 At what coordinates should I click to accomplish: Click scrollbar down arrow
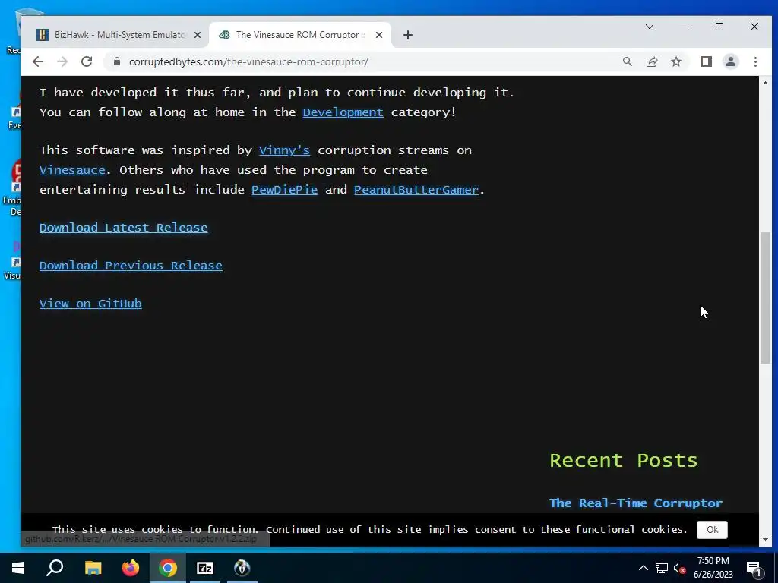point(765,540)
